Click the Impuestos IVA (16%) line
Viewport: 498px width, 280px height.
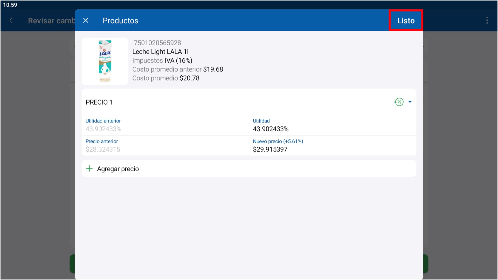pos(162,60)
